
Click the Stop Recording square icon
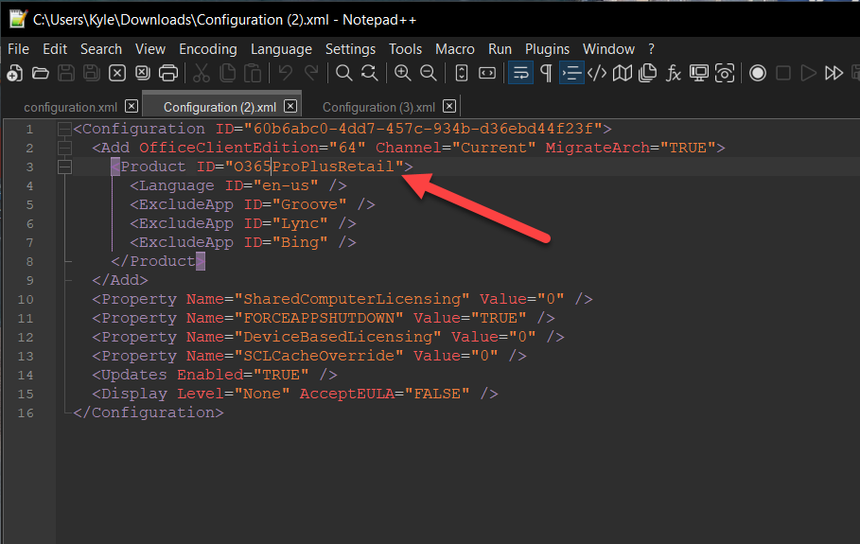(x=783, y=73)
